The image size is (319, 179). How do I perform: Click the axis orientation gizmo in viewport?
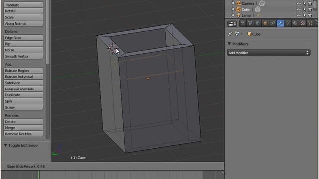click(x=57, y=150)
